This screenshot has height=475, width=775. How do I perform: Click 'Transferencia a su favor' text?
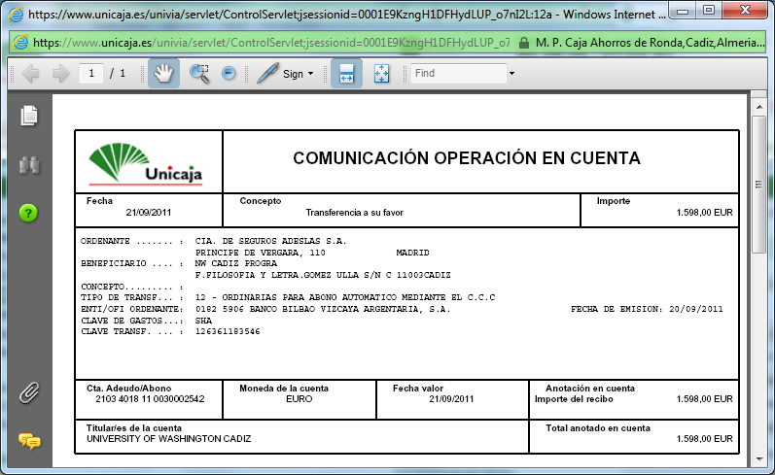tap(354, 213)
